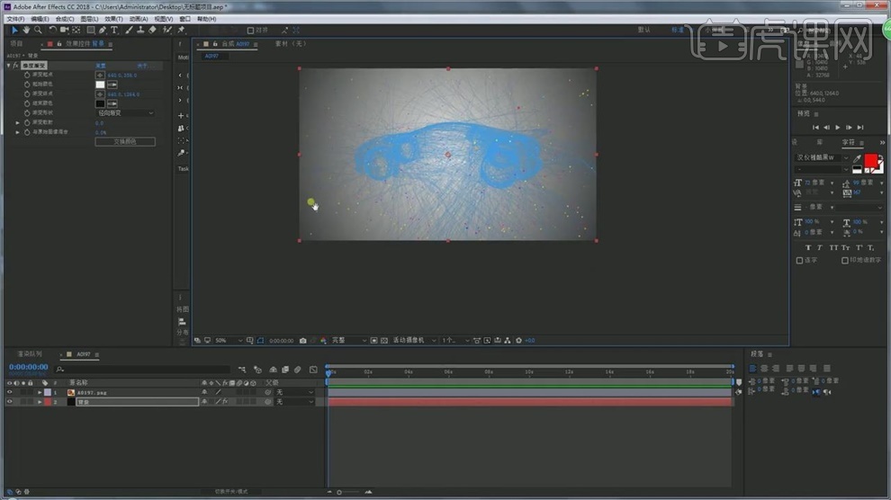The image size is (891, 500).
Task: Select the Unified Camera tool
Action: (64, 30)
